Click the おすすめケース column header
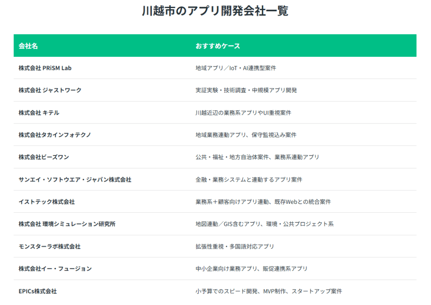This screenshot has width=431, height=305. coord(218,46)
